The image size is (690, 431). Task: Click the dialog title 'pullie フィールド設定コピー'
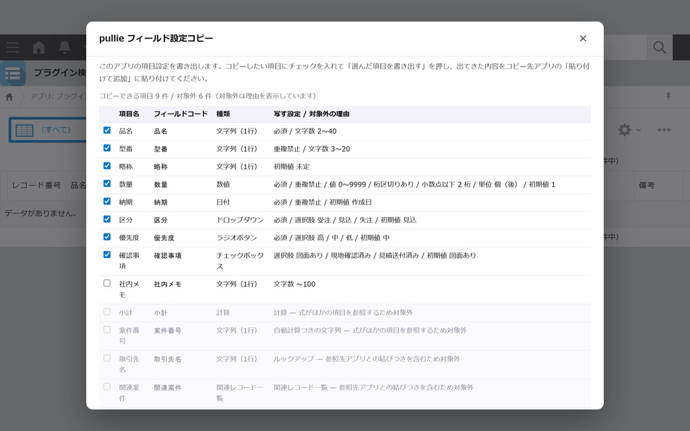coord(156,38)
